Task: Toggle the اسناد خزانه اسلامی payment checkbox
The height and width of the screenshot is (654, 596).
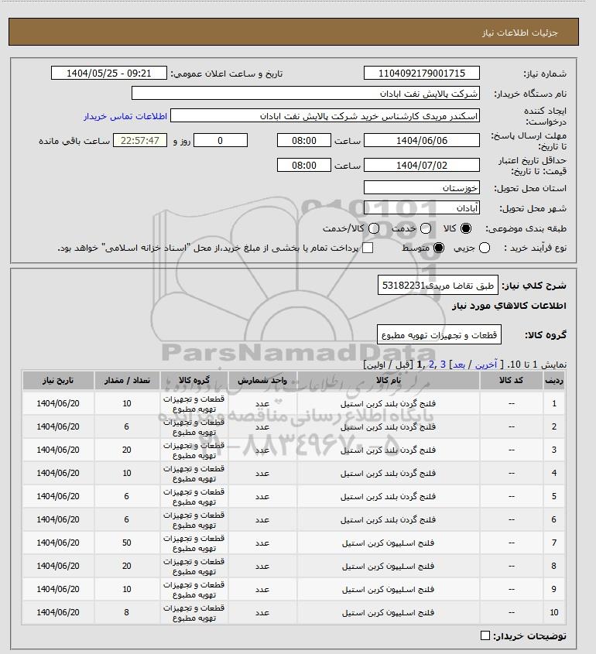Action: point(368,248)
